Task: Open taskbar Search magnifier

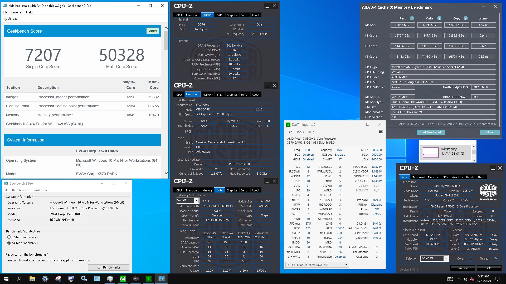Action: pos(19,279)
